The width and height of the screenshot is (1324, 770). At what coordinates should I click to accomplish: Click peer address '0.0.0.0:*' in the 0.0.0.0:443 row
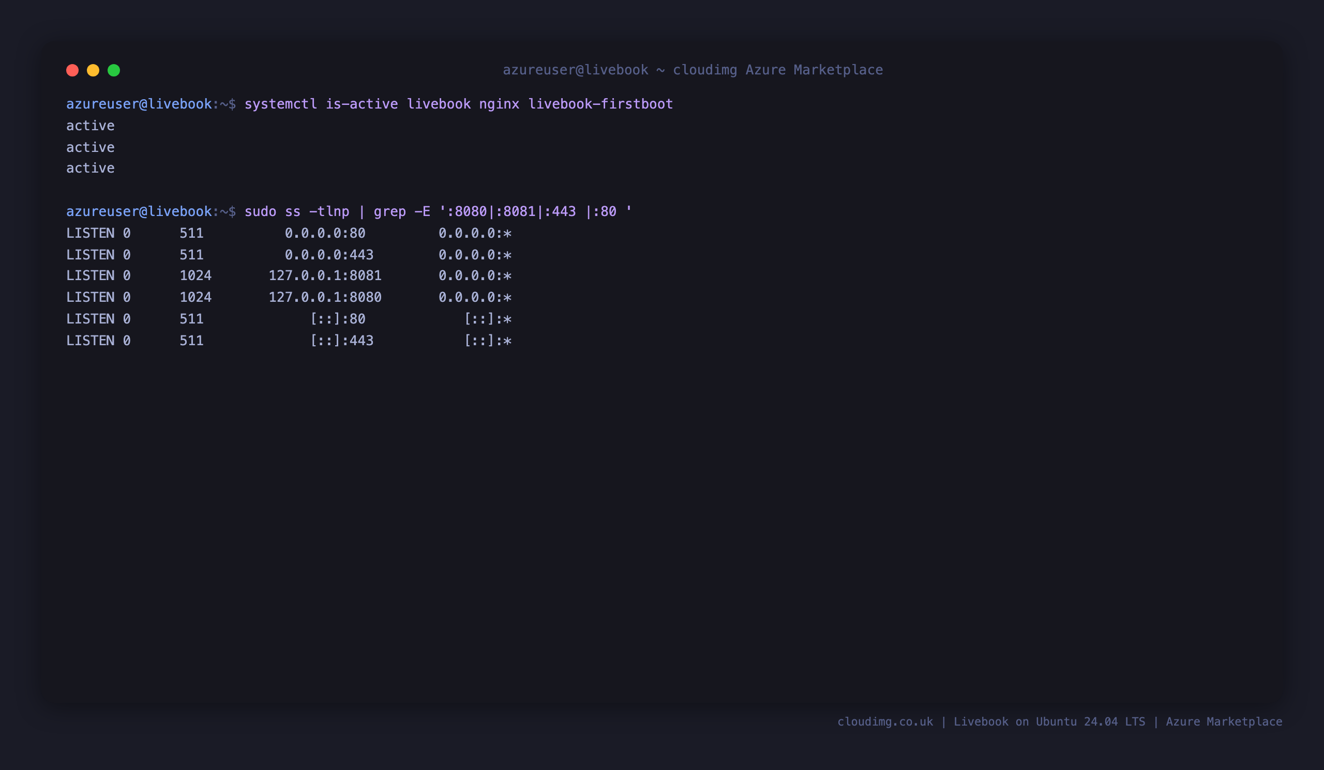475,255
